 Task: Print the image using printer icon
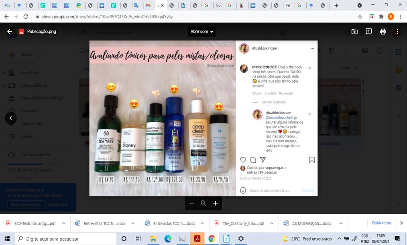point(383,32)
